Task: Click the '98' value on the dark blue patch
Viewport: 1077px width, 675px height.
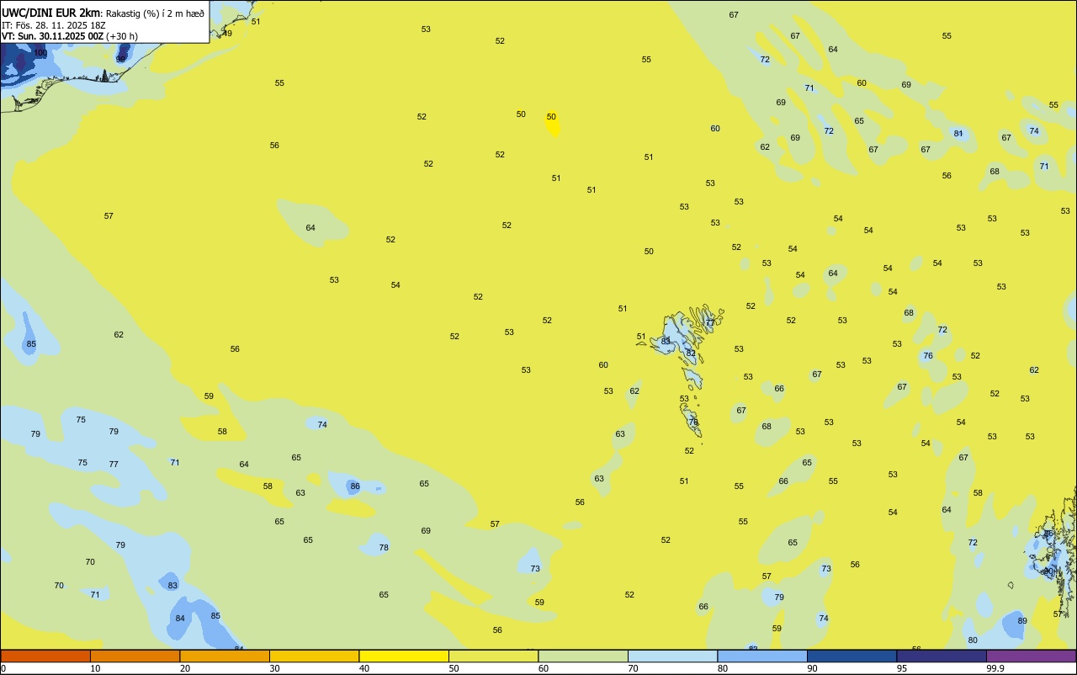Action: pyautogui.click(x=120, y=59)
